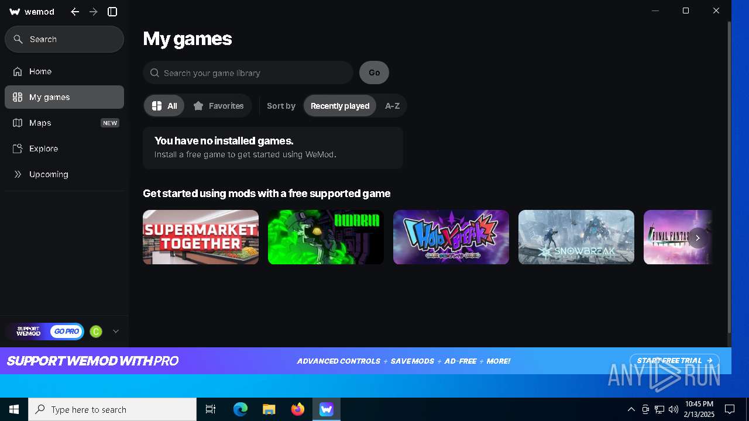749x421 pixels.
Task: Click the network tray icon
Action: pos(659,409)
